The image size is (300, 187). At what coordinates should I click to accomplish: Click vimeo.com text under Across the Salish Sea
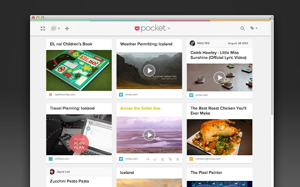coord(131,159)
